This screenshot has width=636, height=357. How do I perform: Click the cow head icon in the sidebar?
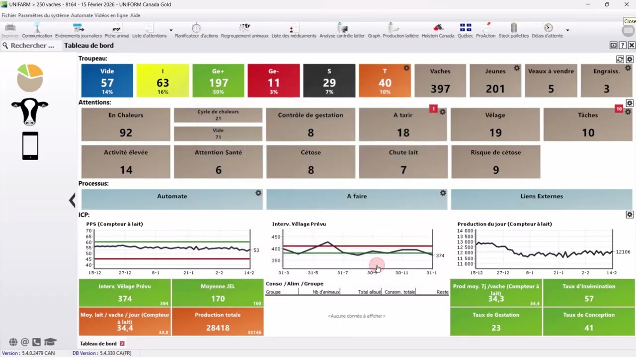point(30,112)
